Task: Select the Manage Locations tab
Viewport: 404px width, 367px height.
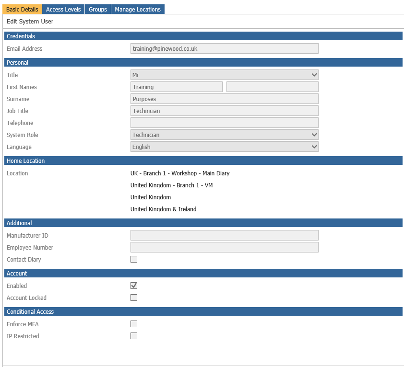Action: (x=138, y=10)
